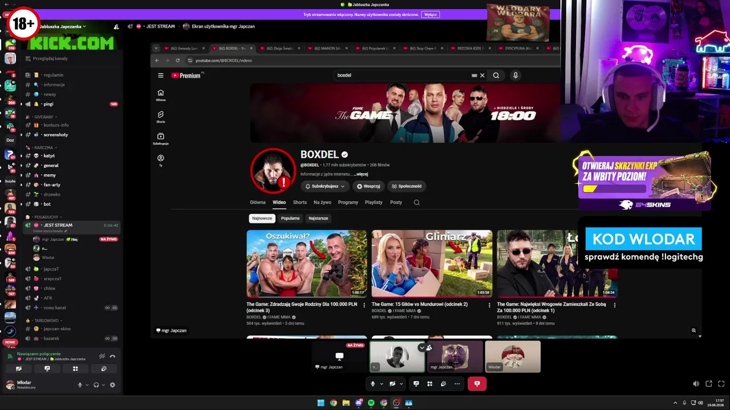Viewport: 730px width, 410px height.
Task: Toggle headphone deafen in the user panel
Action: (x=96, y=385)
